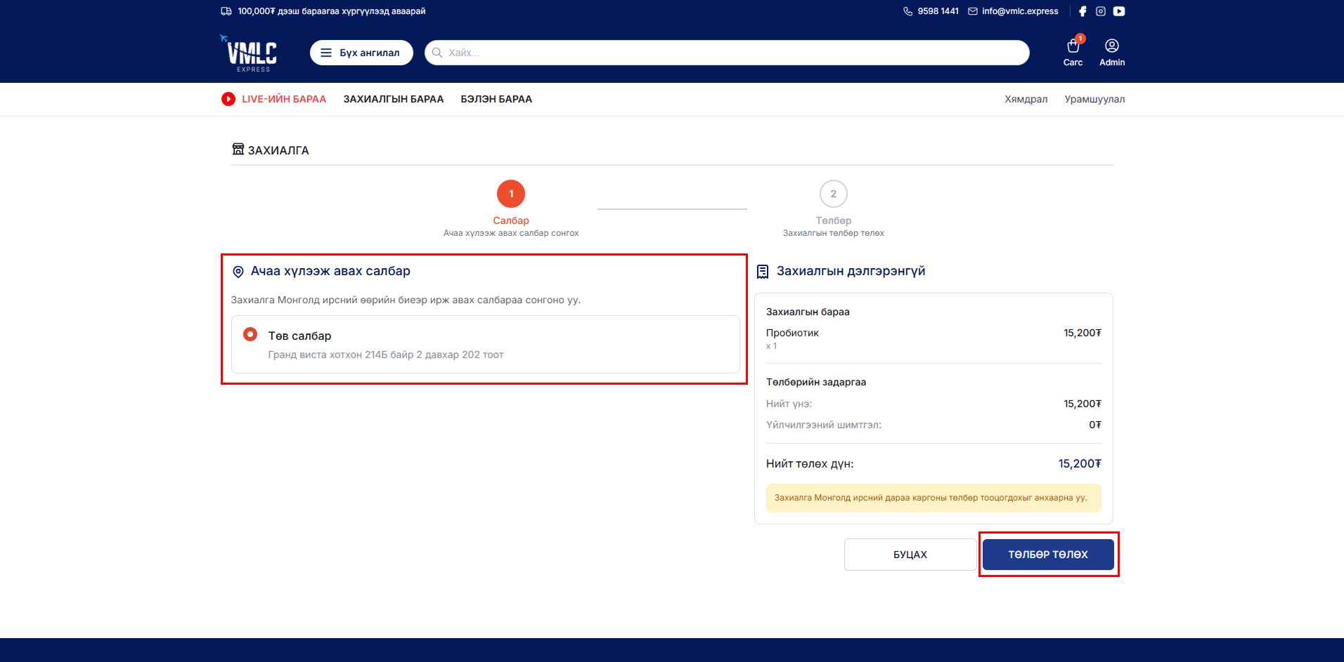This screenshot has width=1344, height=662.
Task: Click the info@vmlc.express email link
Action: click(x=1019, y=11)
